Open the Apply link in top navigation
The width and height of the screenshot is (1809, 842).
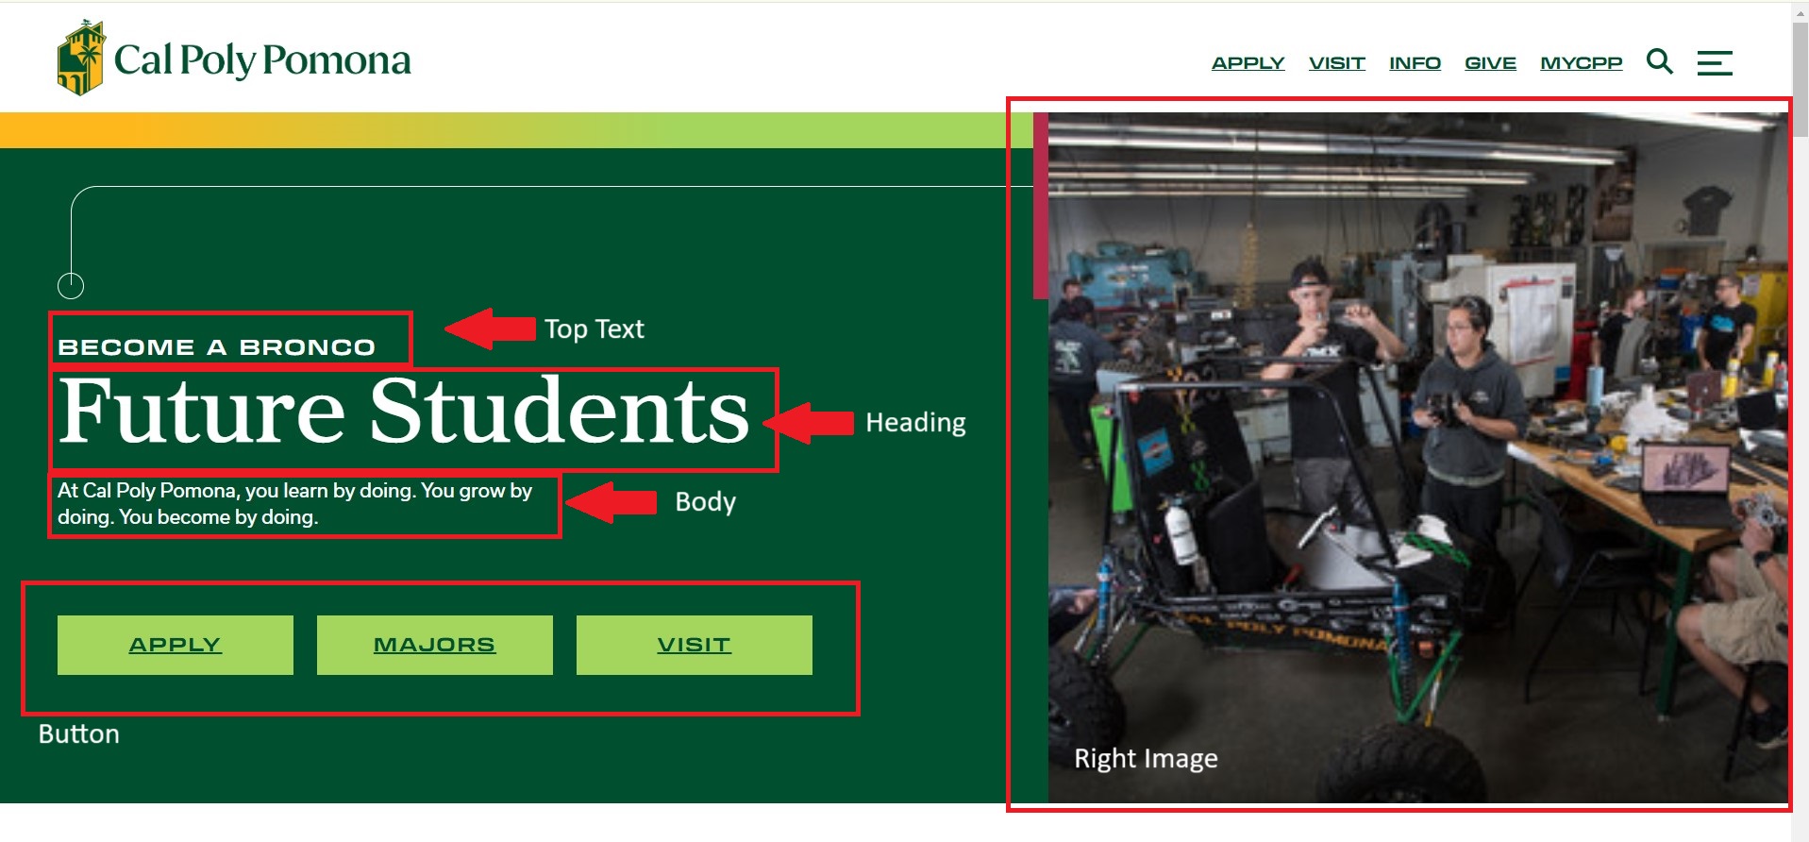1248,63
